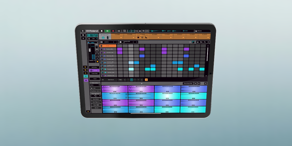Click the key icon in top toolbar
Screen dimensions: 292x146
[x=136, y=31]
